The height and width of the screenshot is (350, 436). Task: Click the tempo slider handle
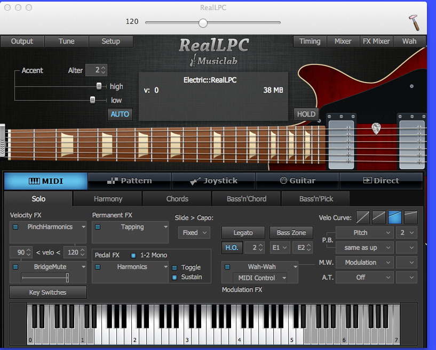click(x=203, y=23)
